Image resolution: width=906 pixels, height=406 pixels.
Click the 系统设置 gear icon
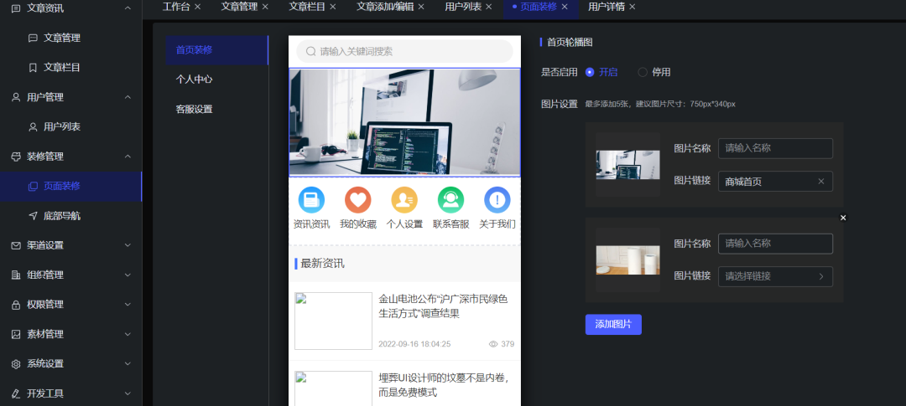tap(16, 364)
